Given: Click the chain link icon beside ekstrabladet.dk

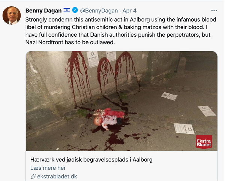Looking at the screenshot, I should (x=33, y=177).
